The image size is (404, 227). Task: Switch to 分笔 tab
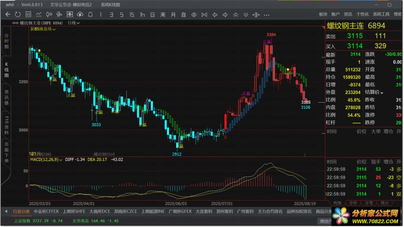coord(369,203)
